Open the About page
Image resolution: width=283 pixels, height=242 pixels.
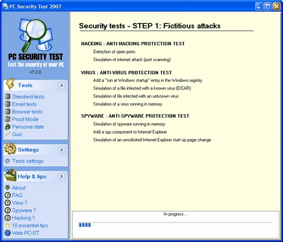[19, 188]
